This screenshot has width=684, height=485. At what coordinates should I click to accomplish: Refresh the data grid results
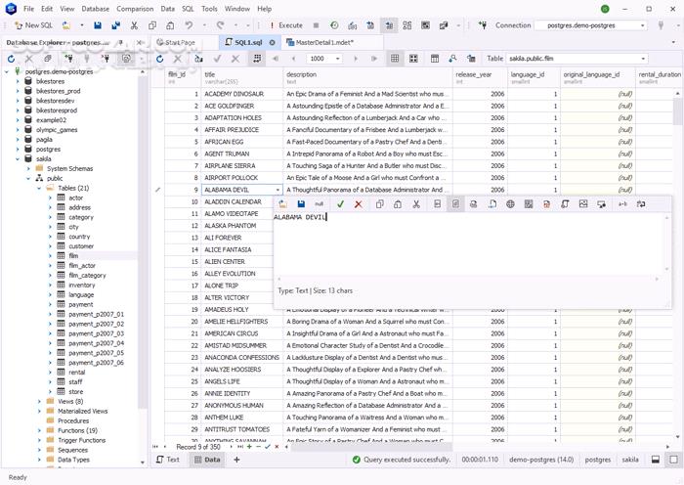click(160, 59)
